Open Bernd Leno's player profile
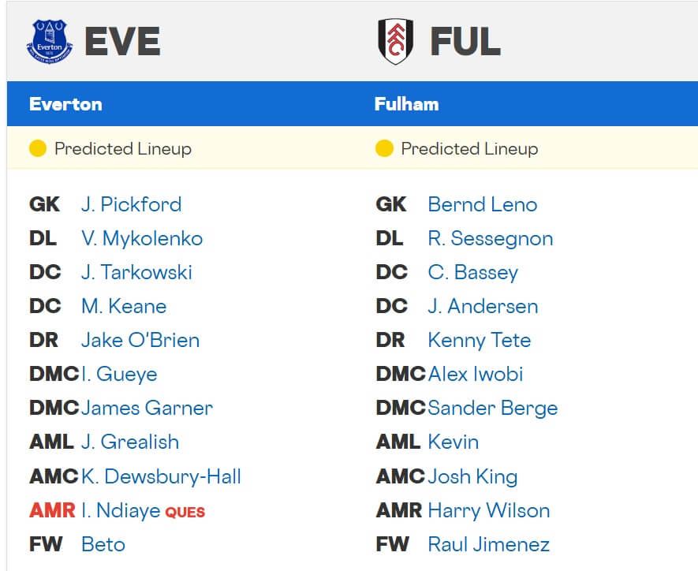The height and width of the screenshot is (571, 698). 482,204
